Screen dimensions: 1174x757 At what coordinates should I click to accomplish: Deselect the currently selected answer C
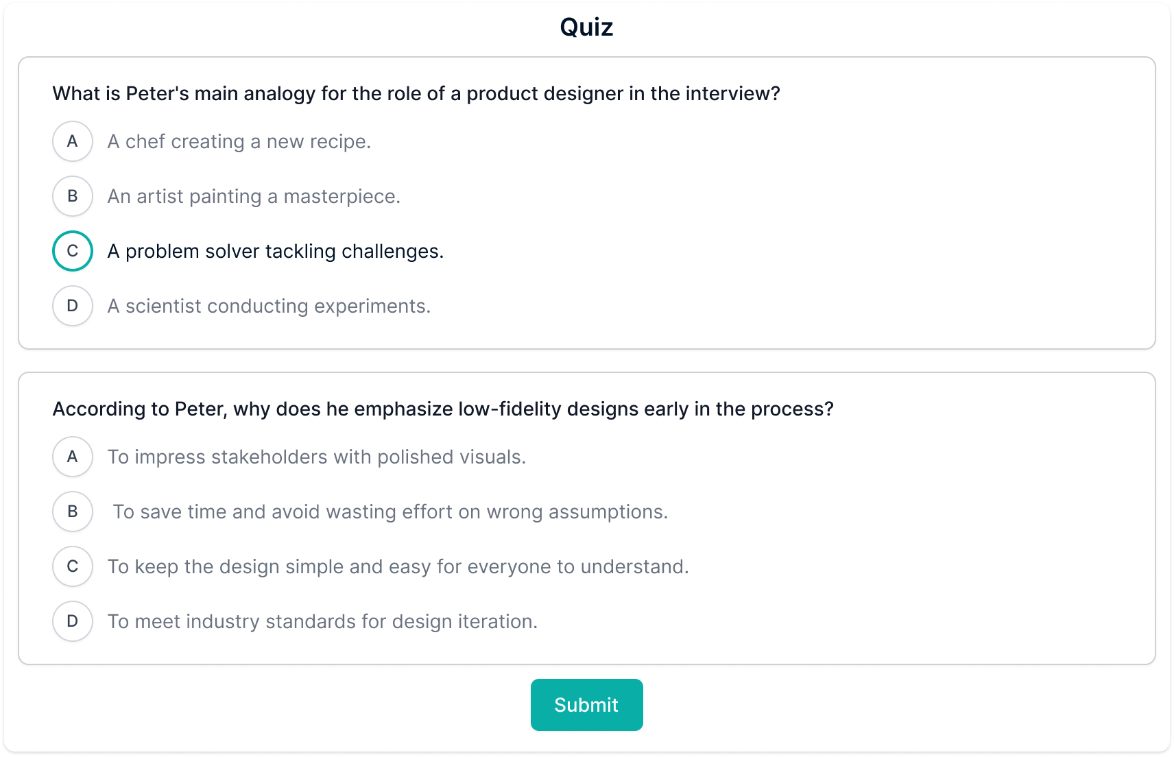[72, 251]
